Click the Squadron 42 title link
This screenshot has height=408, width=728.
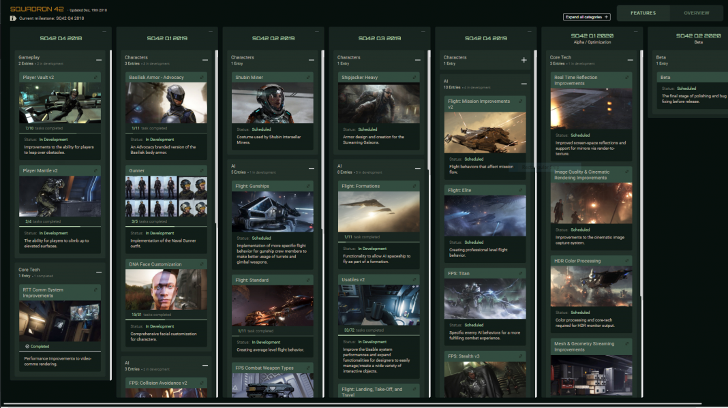(32, 9)
